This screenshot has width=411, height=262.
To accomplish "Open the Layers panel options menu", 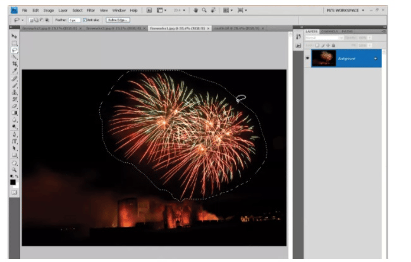I will [x=384, y=32].
